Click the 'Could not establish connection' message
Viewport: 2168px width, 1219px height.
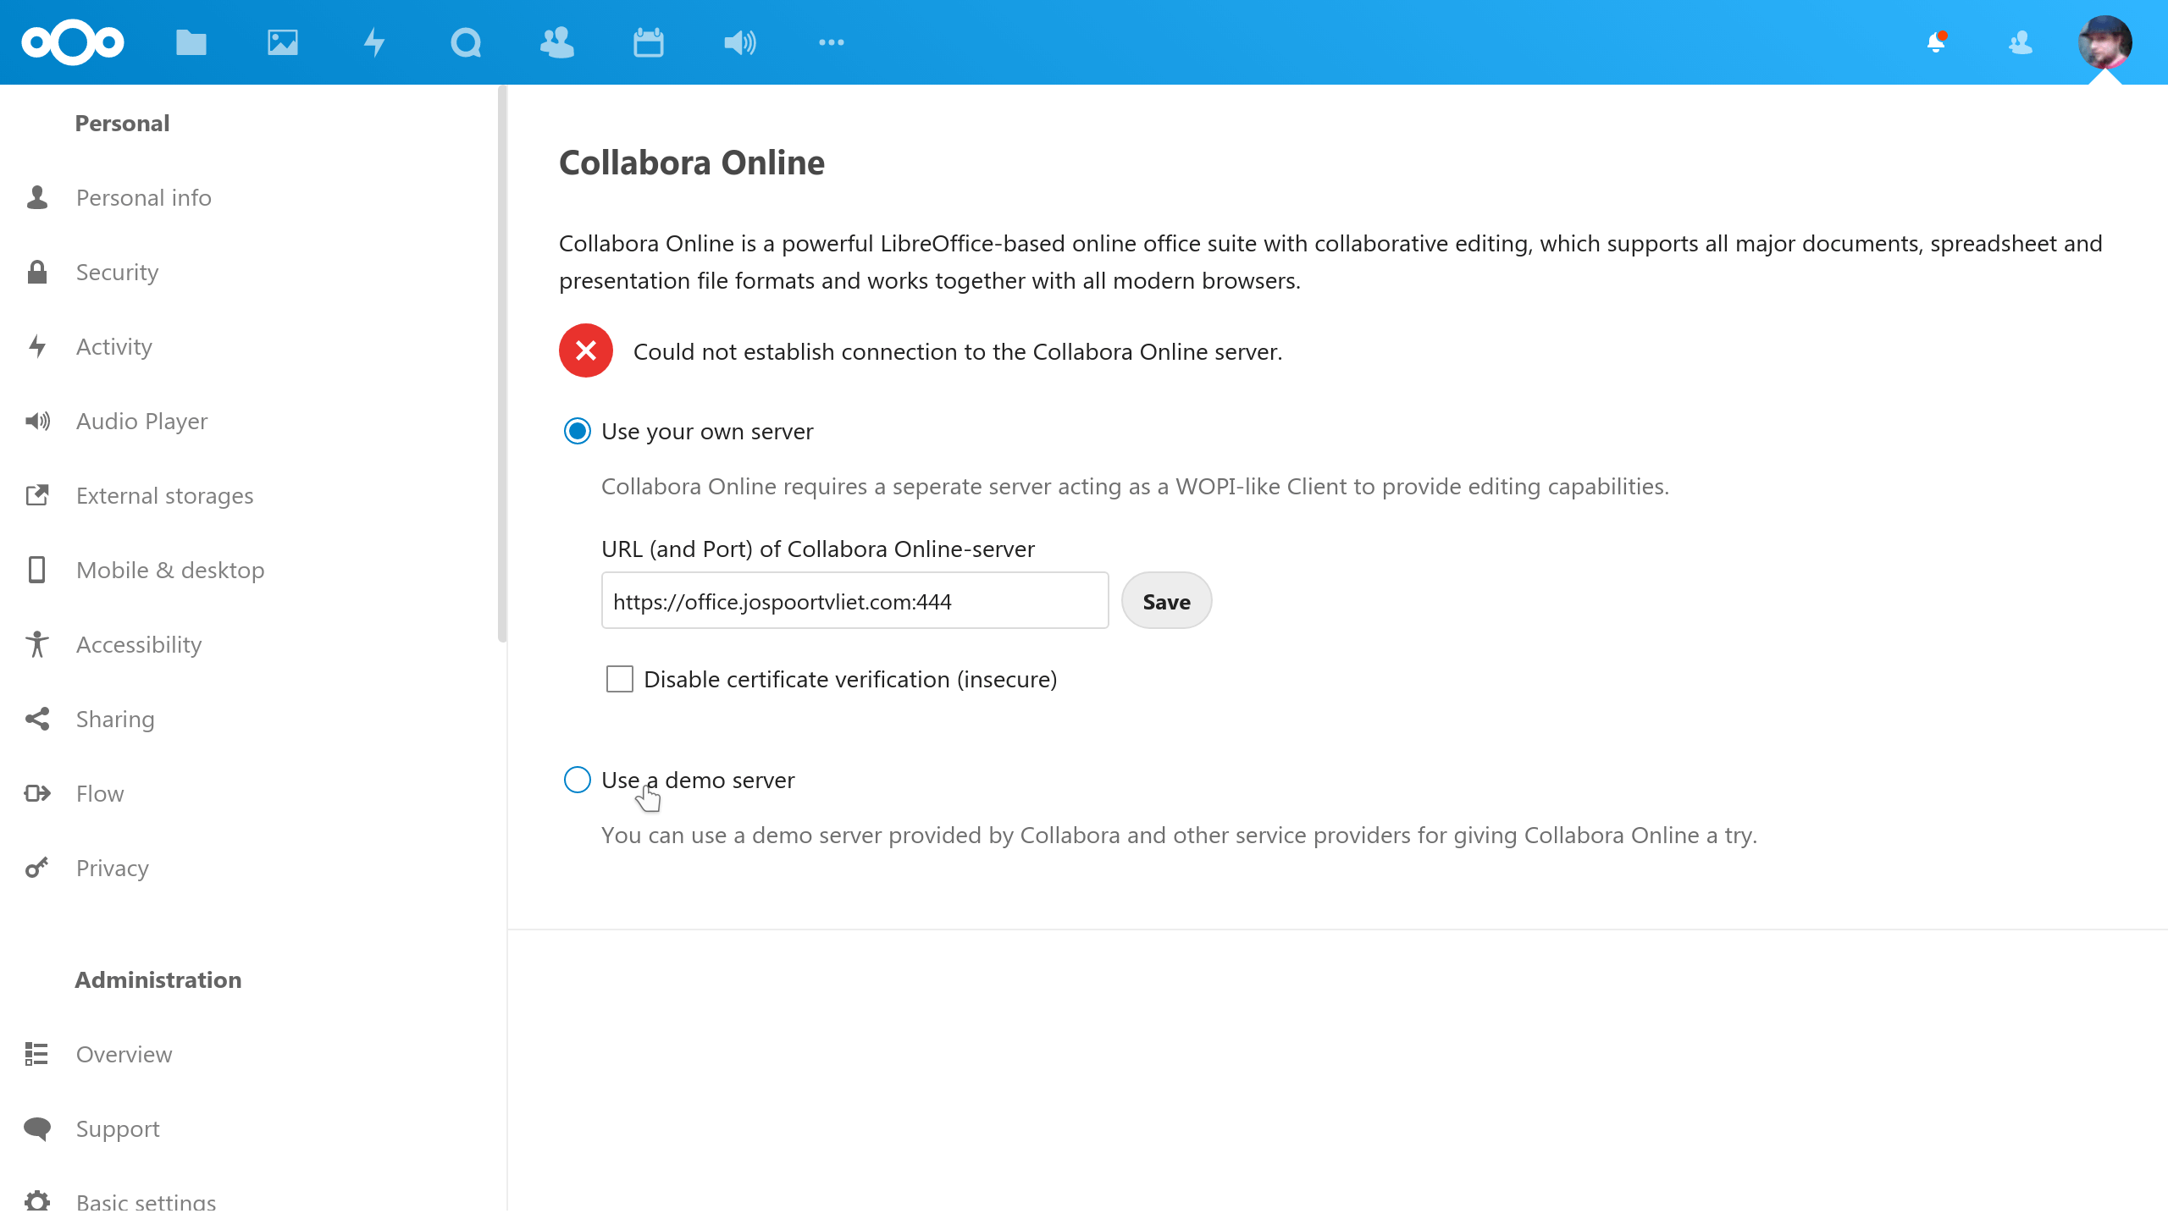[x=958, y=351]
